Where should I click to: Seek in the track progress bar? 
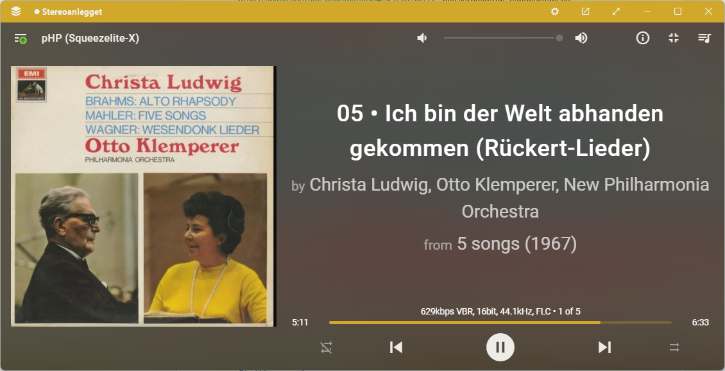(x=500, y=322)
